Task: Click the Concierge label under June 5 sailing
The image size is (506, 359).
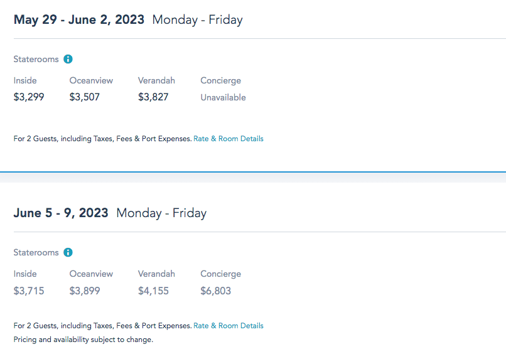Action: point(220,274)
